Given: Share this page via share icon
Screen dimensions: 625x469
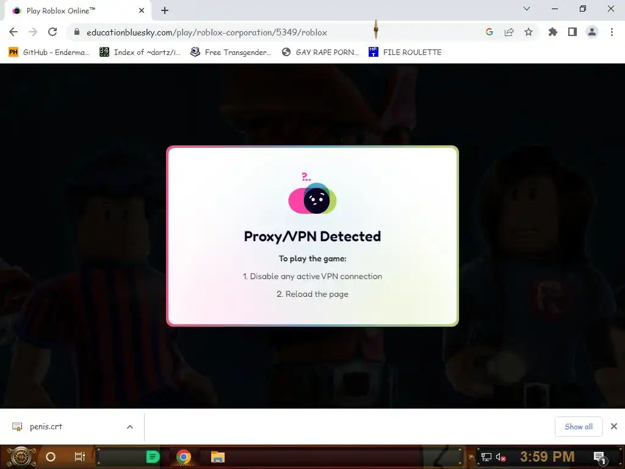Looking at the screenshot, I should [509, 32].
